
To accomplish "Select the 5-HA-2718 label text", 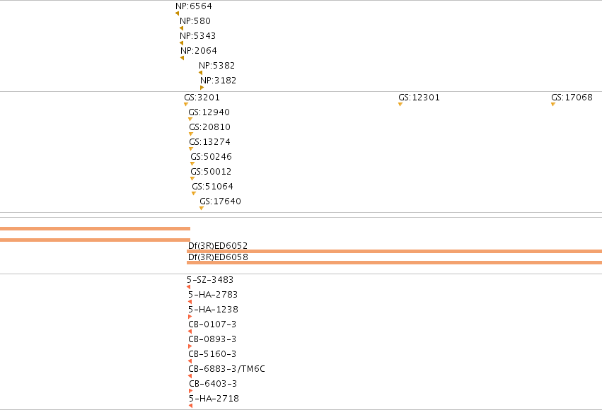I will [x=214, y=399].
